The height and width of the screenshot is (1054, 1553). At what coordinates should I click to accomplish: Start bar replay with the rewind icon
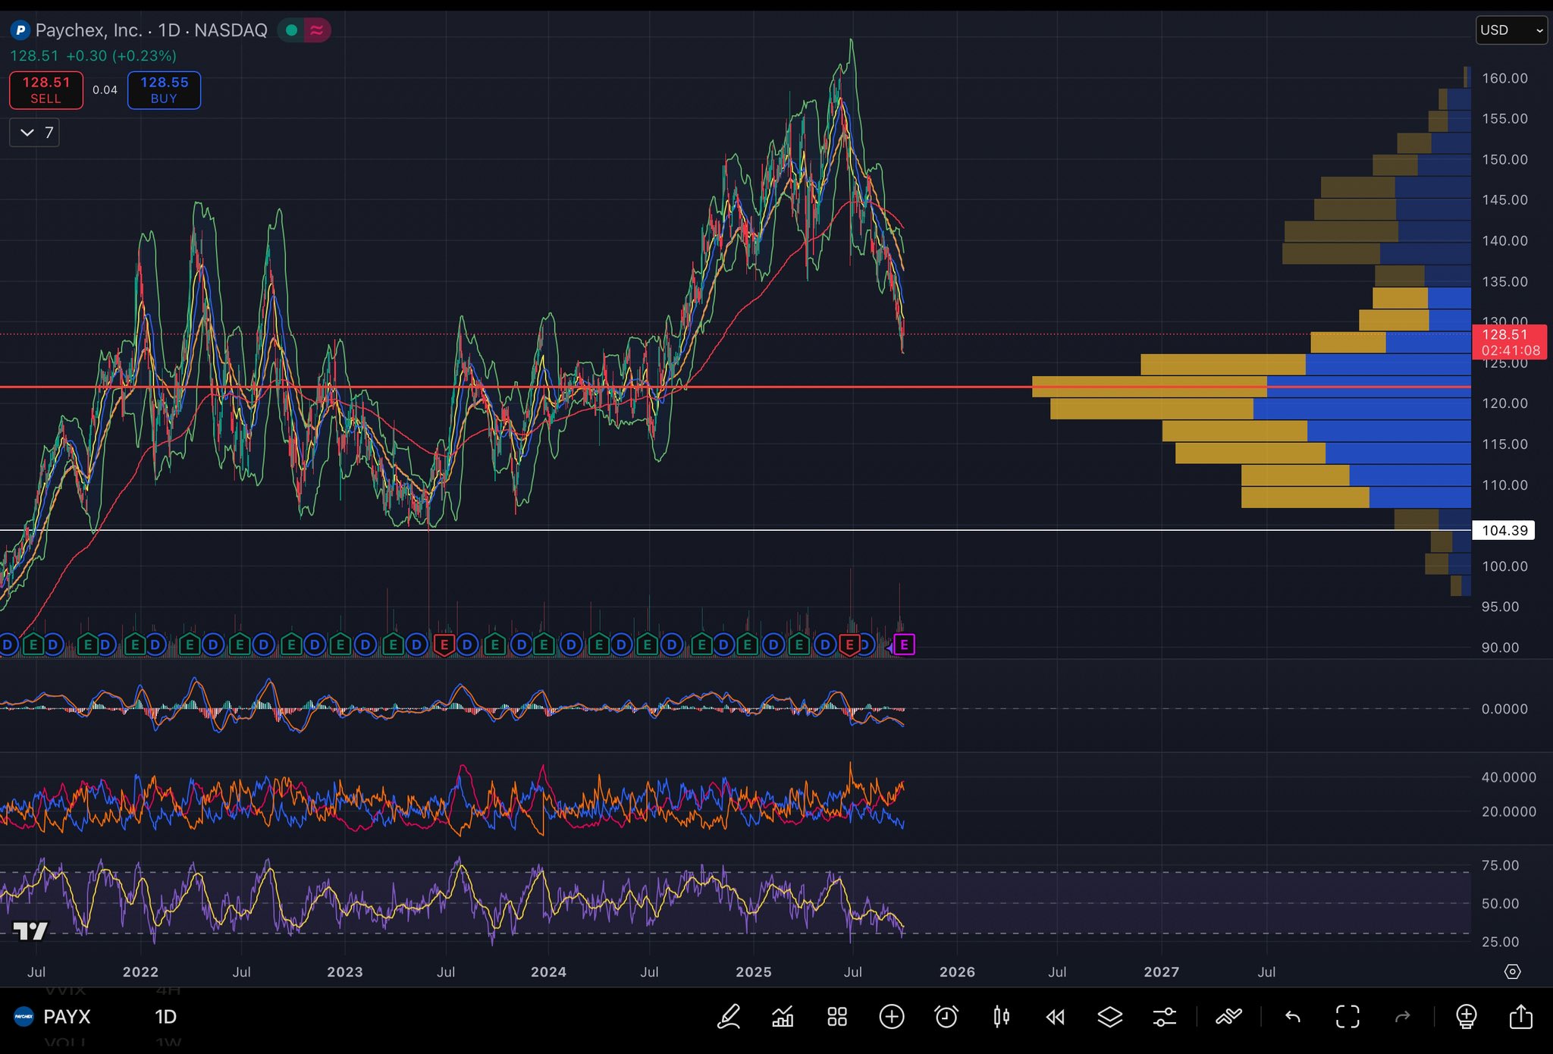click(1056, 1017)
